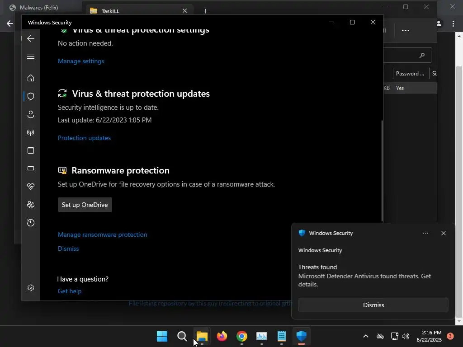The height and width of the screenshot is (347, 463).
Task: Open App & browser control
Action: pos(31,150)
